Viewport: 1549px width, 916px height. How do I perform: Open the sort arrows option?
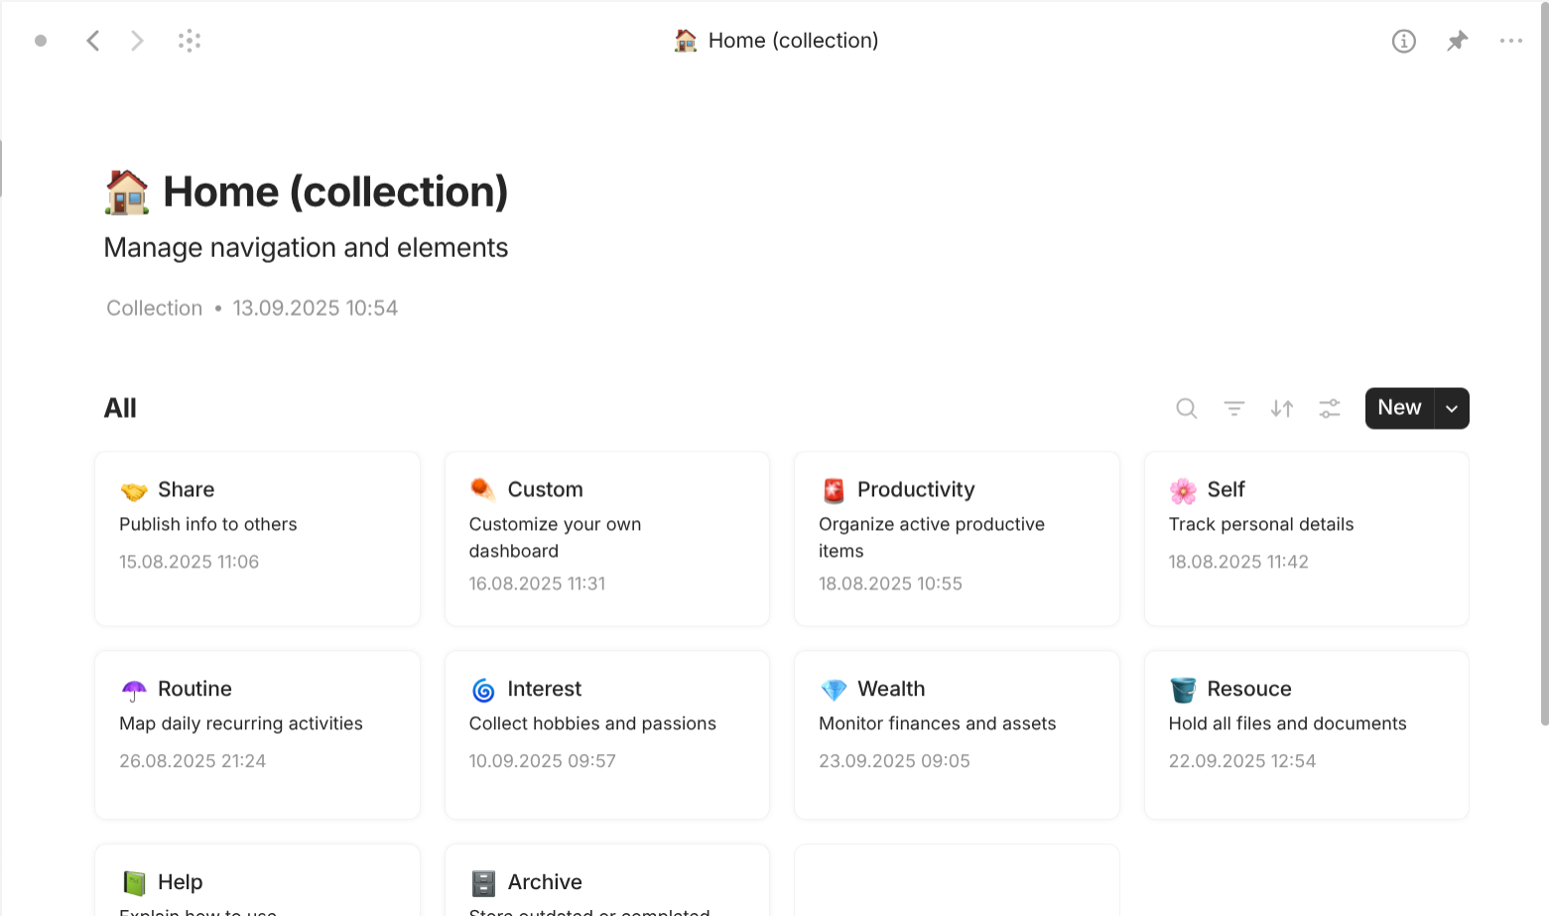coord(1281,408)
